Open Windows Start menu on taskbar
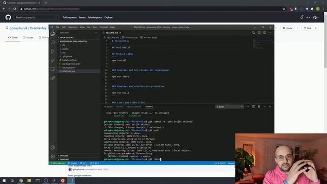327x184 pixels. point(4,180)
